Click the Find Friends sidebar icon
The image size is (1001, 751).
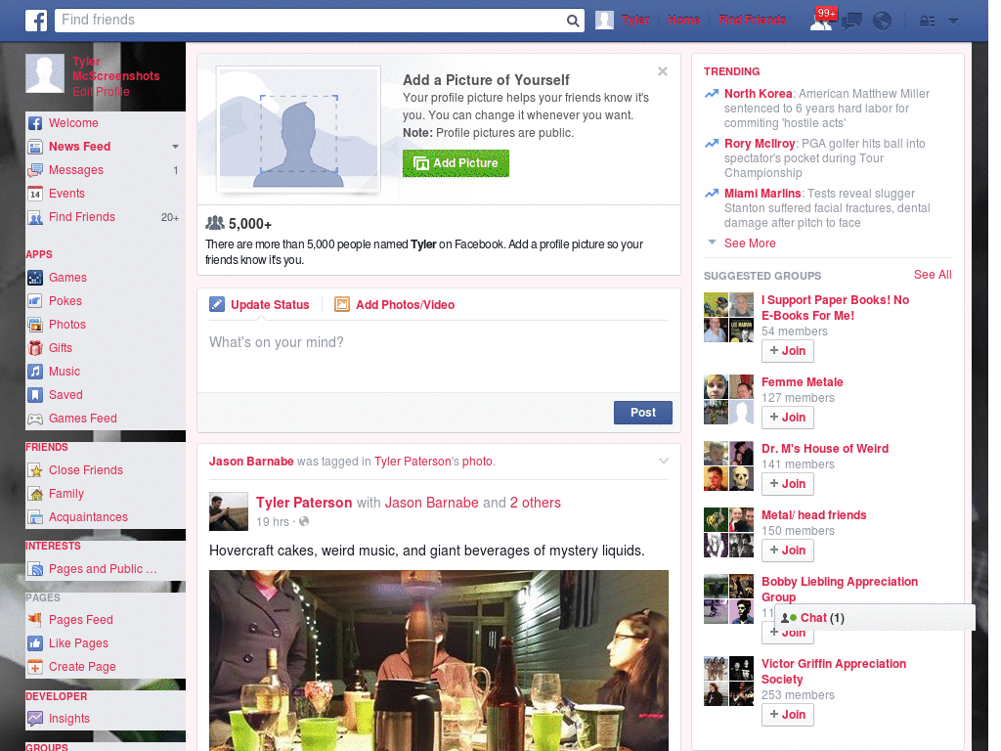35,217
